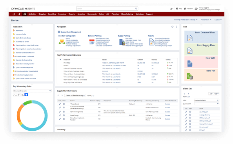Click the magnifier icon in search box
Image resolution: width=233 pixels, height=144 pixels.
coord(136,9)
